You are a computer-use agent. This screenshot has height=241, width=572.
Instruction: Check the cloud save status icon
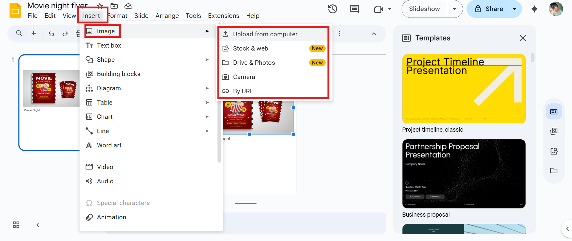(x=128, y=6)
